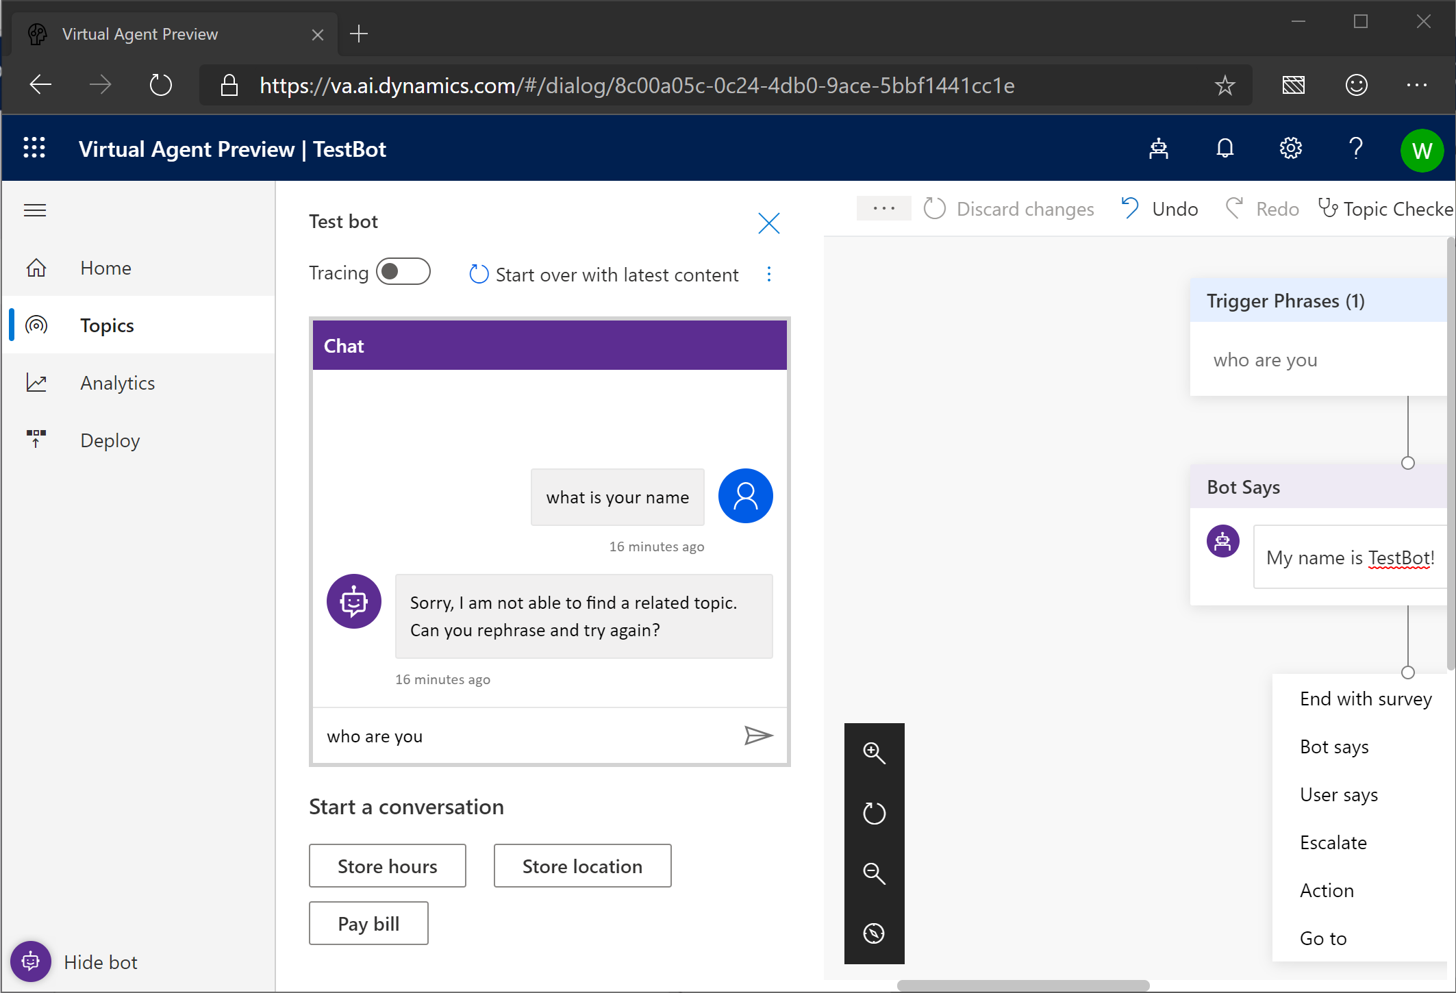Choose End with survey option
The width and height of the screenshot is (1456, 993).
1365,699
